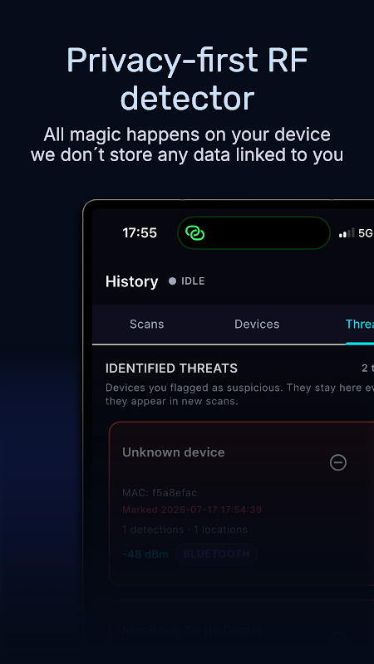Click the cellular signal bars icon
The width and height of the screenshot is (374, 664).
point(347,233)
